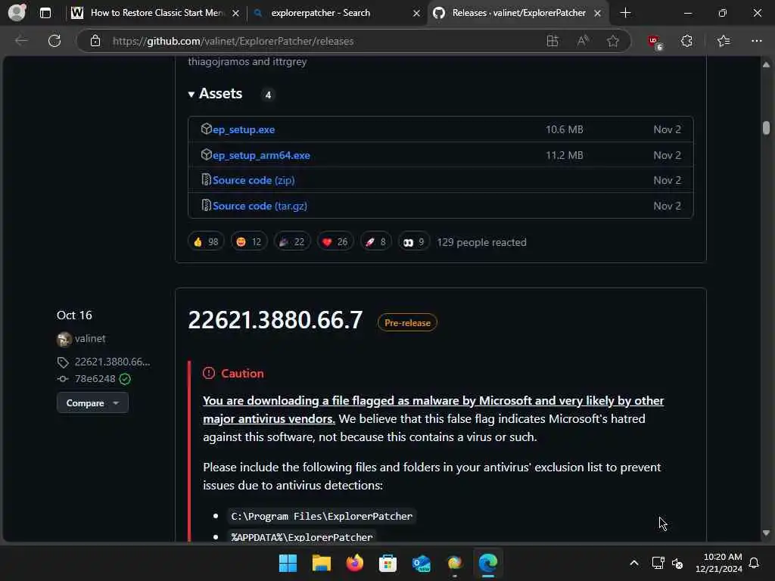
Task: Add this page to favorites star
Action: click(x=613, y=41)
